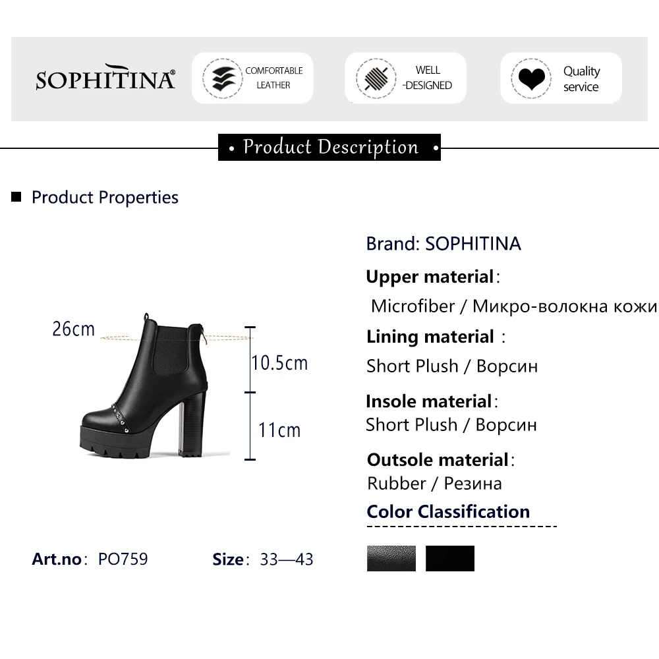659x659 pixels.
Task: Click the size range 33—43
Action: 287,560
